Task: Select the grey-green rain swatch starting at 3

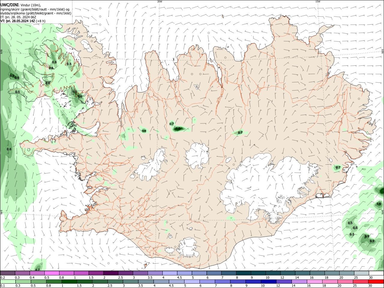Action: tap(131, 282)
